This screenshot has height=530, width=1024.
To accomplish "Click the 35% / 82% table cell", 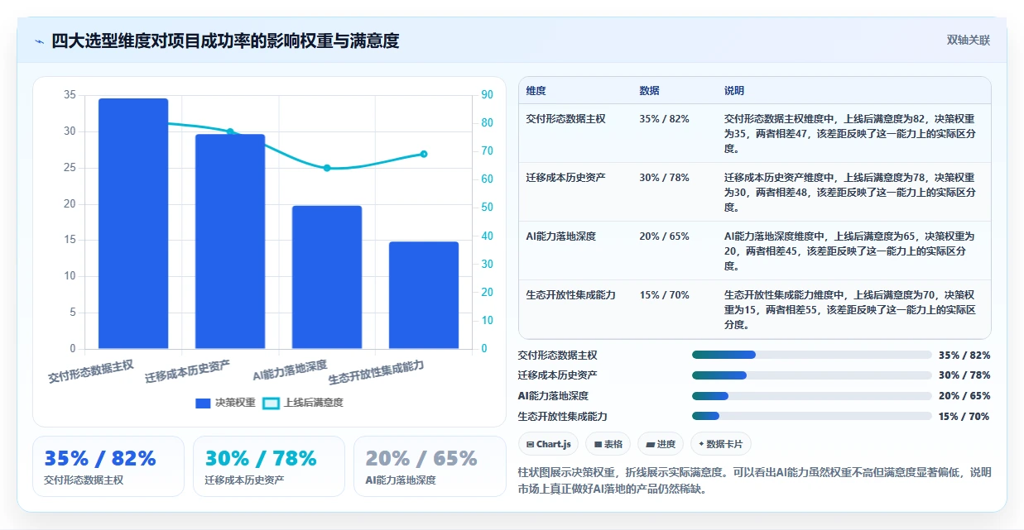I will [x=665, y=119].
